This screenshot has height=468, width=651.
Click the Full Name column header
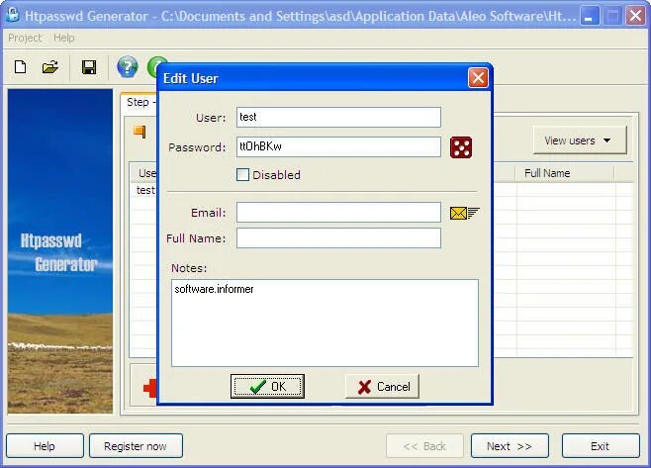(564, 173)
